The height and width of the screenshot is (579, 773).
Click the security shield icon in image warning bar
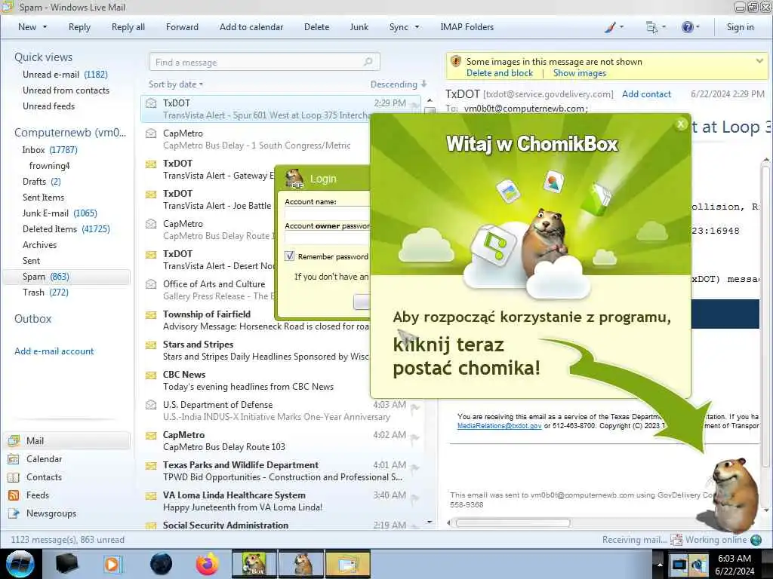pos(456,61)
